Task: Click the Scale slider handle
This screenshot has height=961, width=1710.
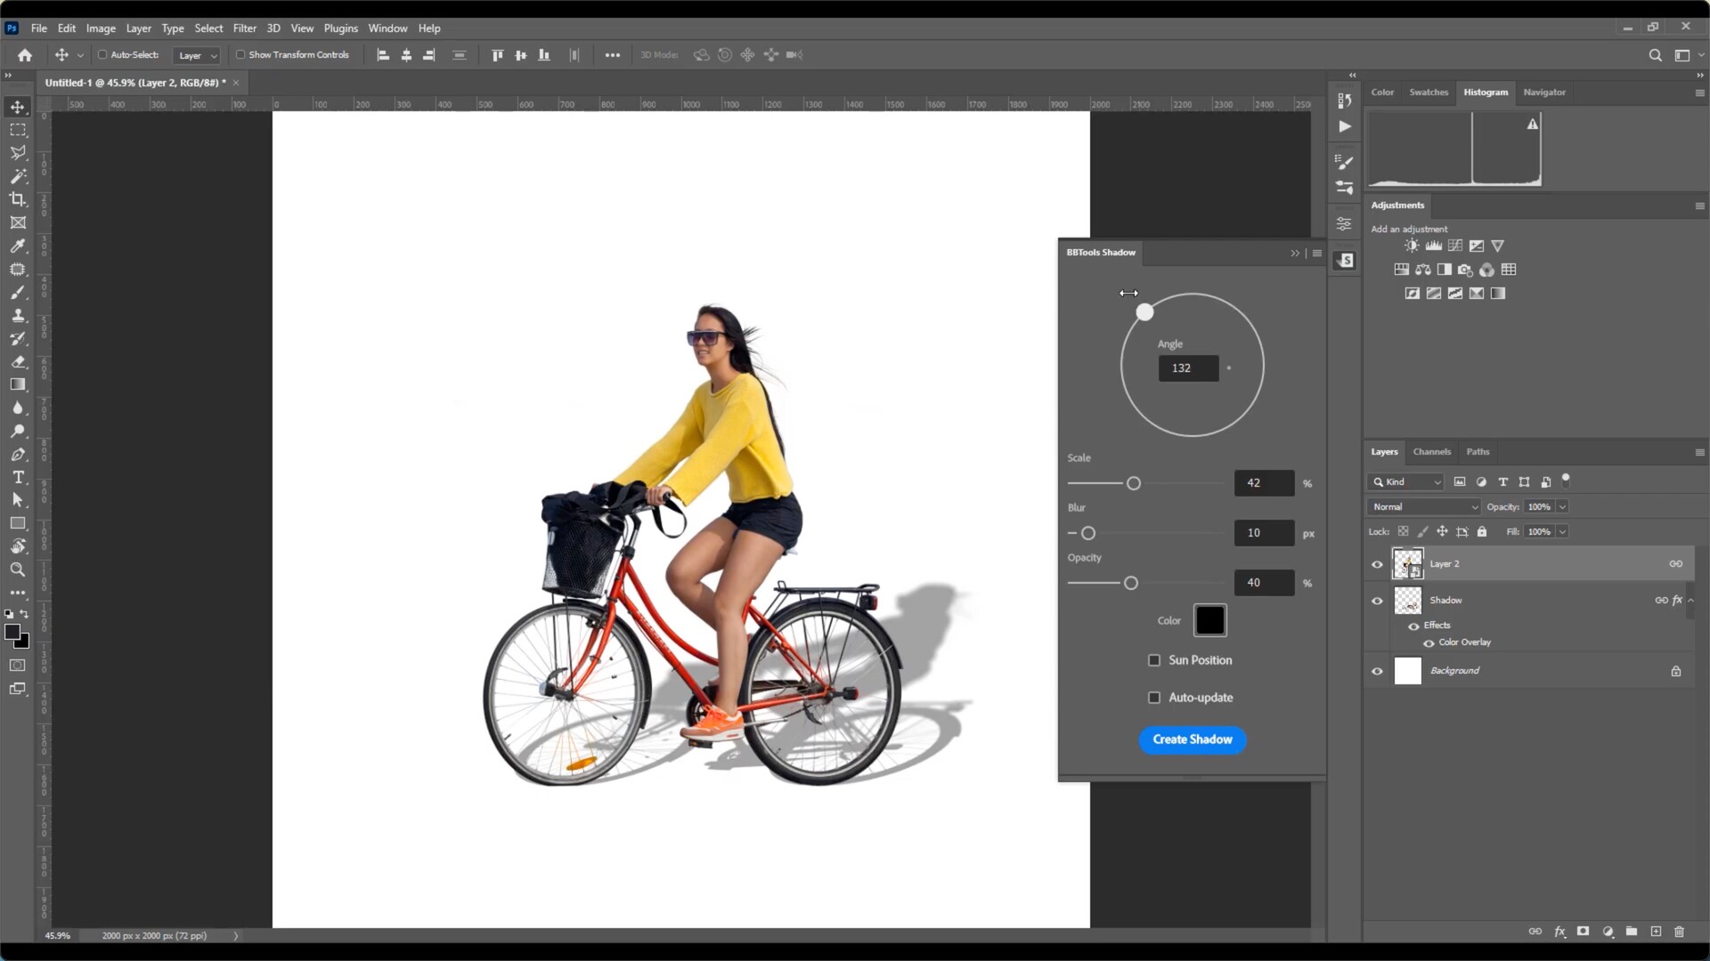Action: [1133, 483]
